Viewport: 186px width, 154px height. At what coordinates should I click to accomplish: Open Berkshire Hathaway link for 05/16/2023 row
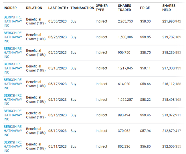tap(13, 100)
